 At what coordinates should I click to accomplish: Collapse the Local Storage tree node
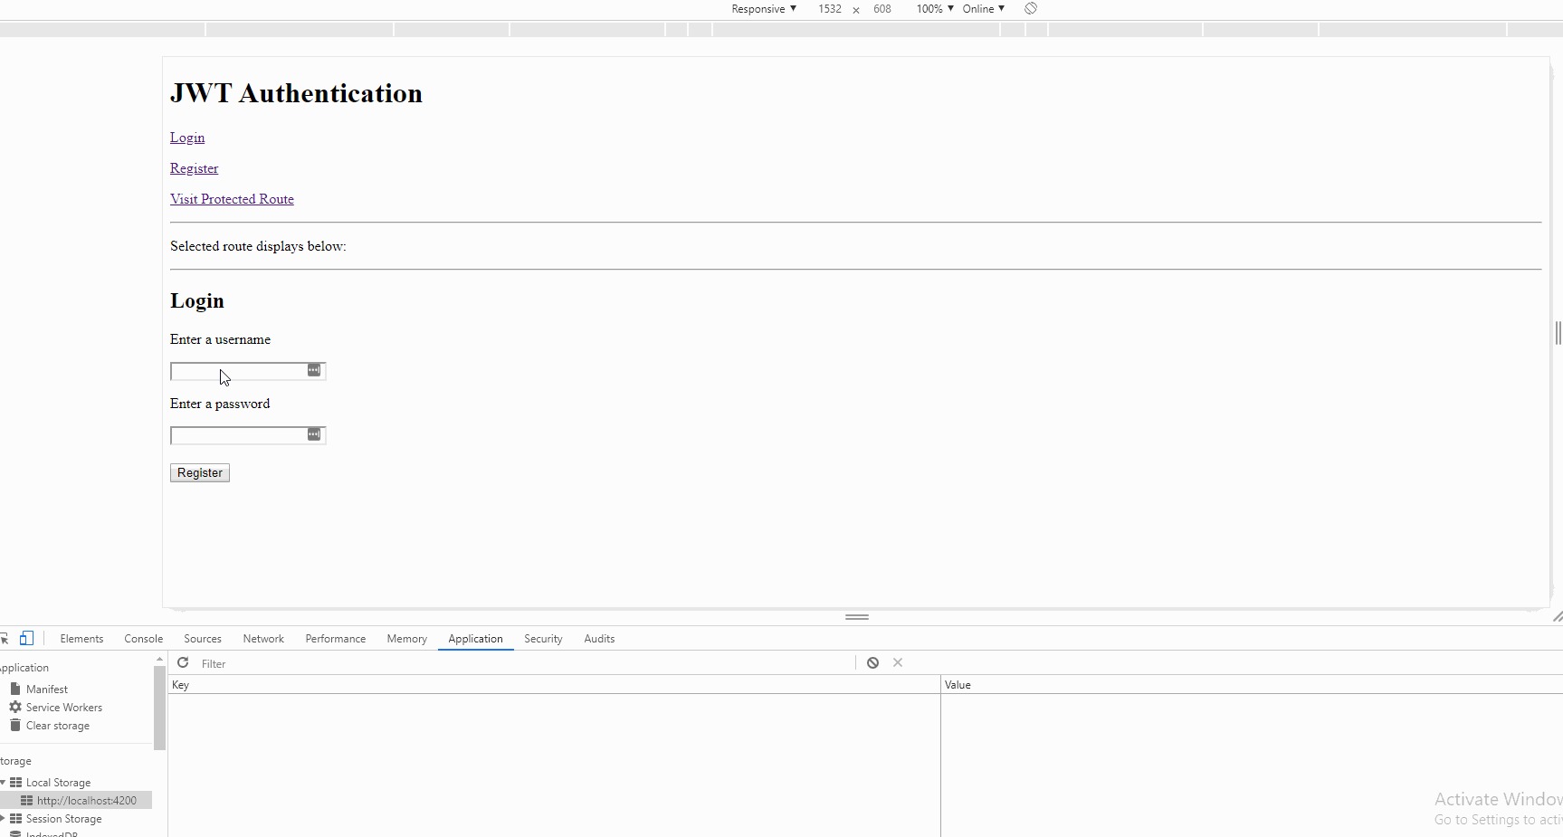point(3,783)
